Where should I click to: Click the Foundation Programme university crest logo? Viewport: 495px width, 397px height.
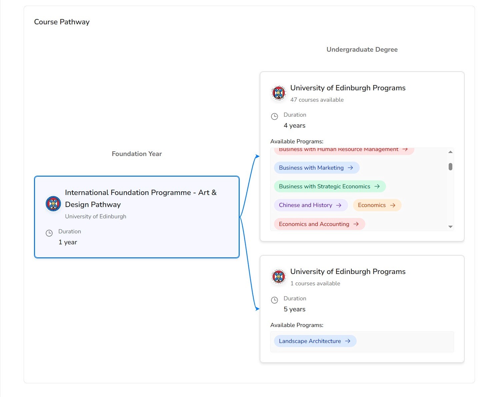(x=53, y=204)
